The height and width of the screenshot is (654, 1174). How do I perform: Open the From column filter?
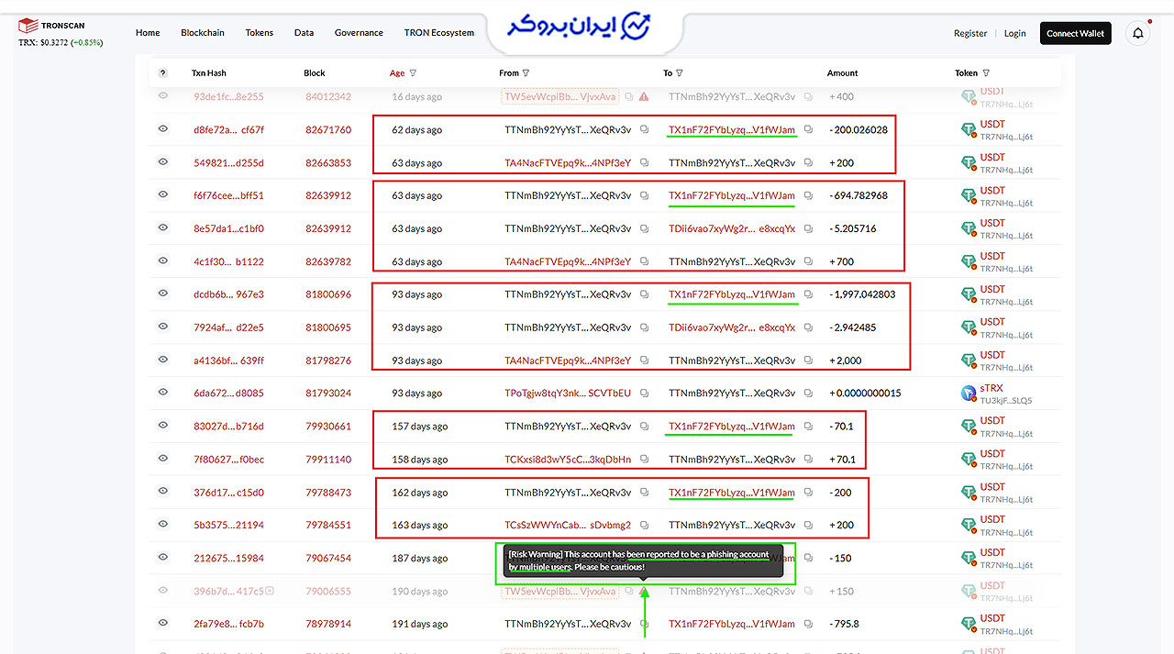click(x=526, y=73)
